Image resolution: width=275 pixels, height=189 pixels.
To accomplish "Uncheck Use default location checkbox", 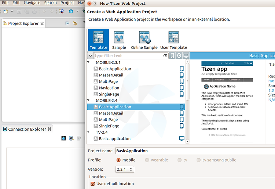I will point(93,184).
